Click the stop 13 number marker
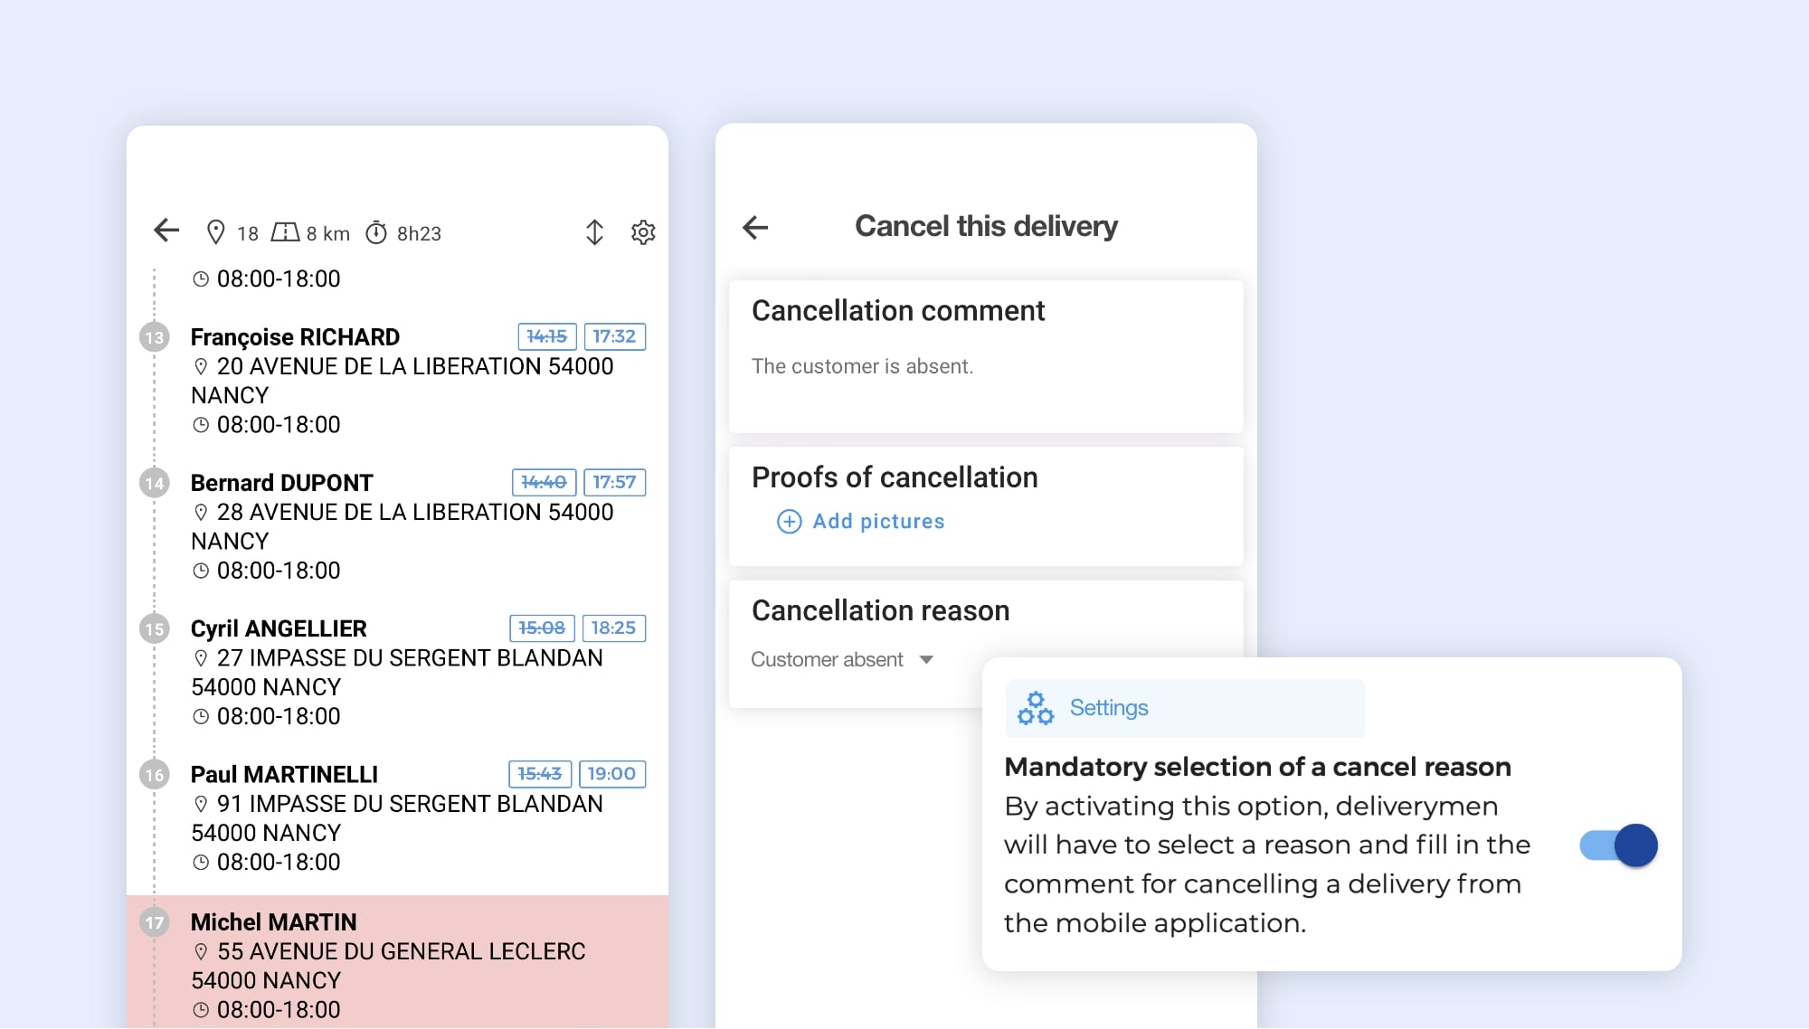This screenshot has width=1809, height=1029. (x=155, y=338)
